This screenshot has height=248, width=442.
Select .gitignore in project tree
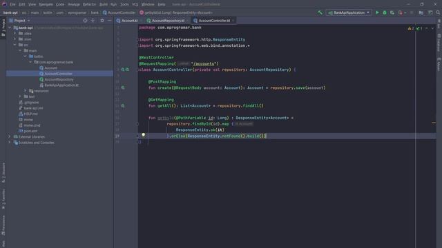tap(31, 103)
